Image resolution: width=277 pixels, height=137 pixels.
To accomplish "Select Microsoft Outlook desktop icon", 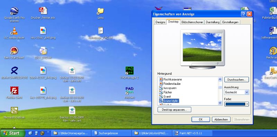I will pos(14,110).
